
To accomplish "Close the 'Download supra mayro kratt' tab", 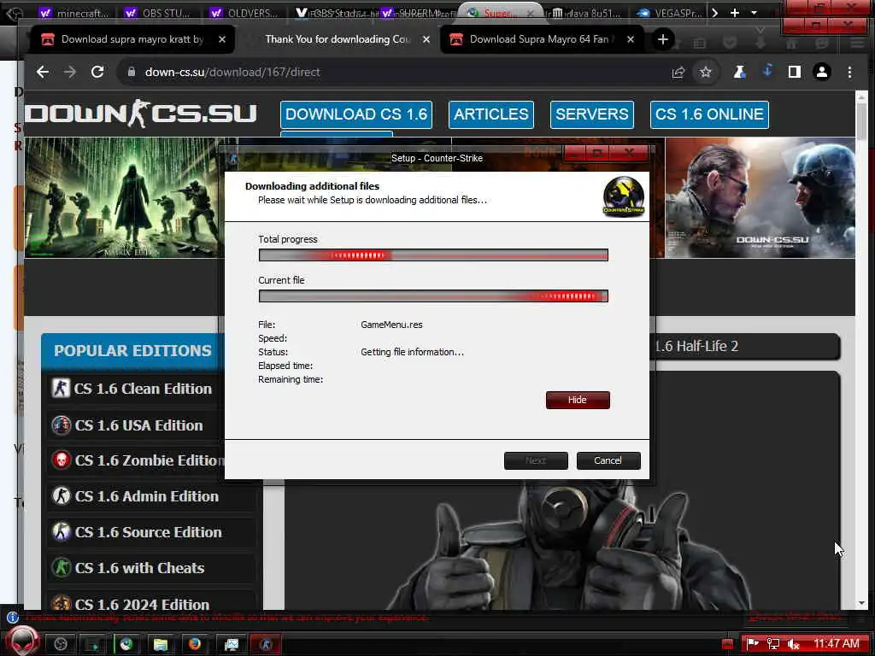I will 222,39.
